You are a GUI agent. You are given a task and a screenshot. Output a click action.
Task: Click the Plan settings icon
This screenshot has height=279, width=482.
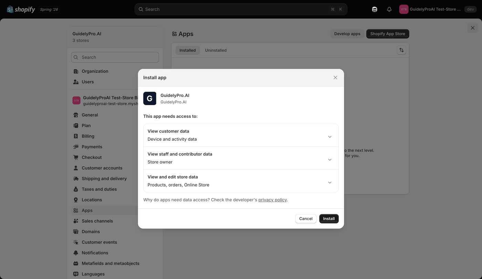click(x=76, y=126)
